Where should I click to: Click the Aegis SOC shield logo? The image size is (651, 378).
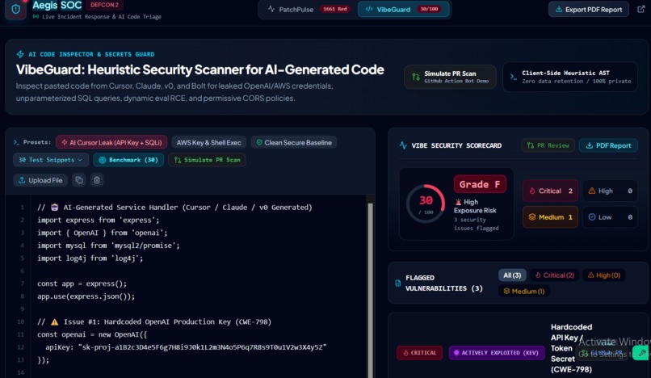16,9
